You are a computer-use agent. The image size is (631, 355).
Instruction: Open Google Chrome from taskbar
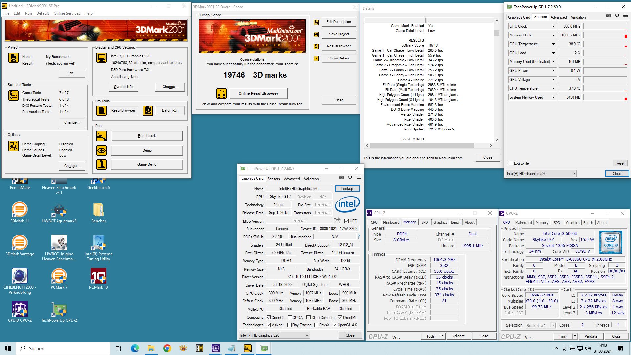point(167,348)
